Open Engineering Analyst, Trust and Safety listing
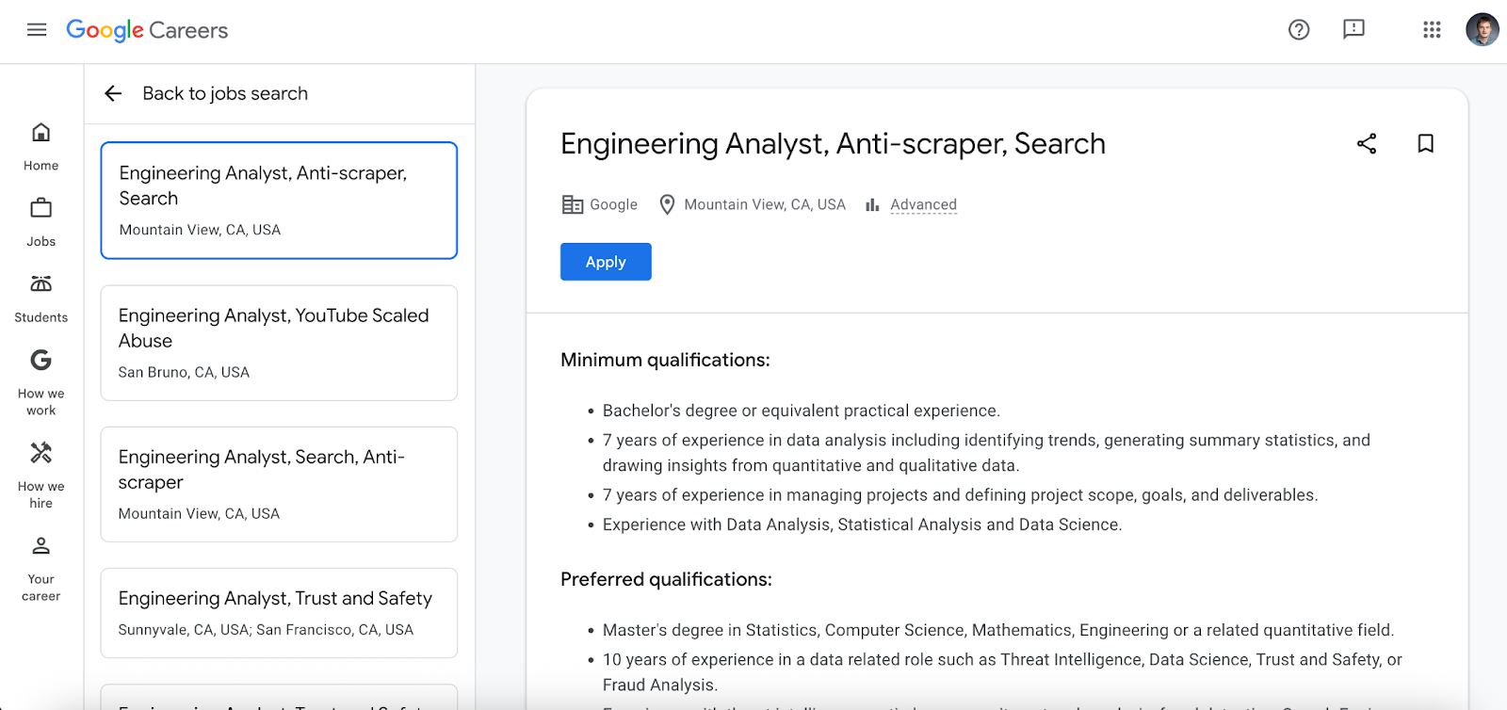The image size is (1507, 710). 279,612
